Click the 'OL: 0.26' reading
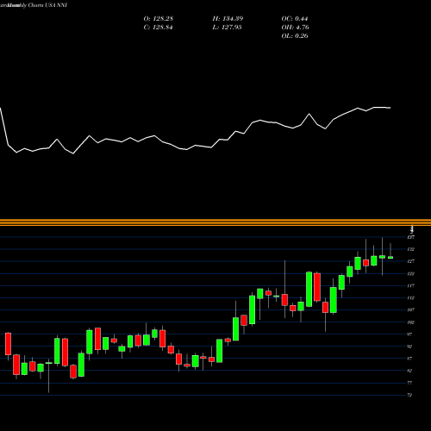The image size is (431, 431). (295, 36)
